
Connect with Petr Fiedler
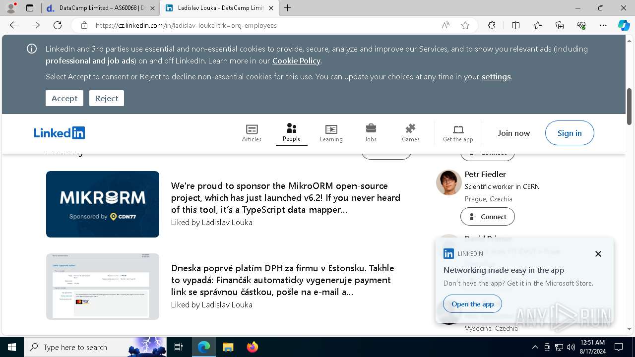pos(488,217)
